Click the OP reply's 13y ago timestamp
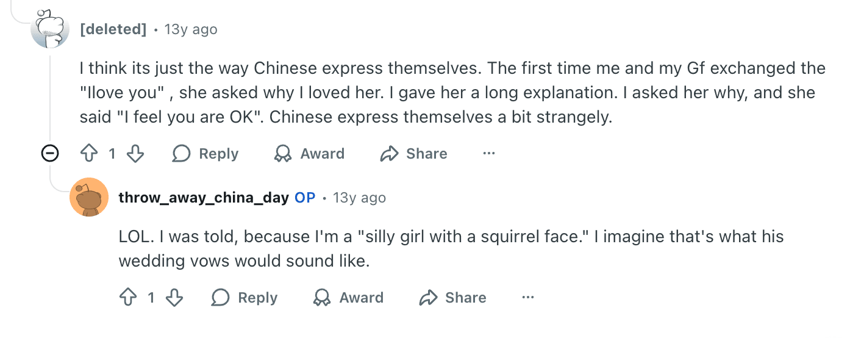Screen dimensions: 850x338 (359, 198)
